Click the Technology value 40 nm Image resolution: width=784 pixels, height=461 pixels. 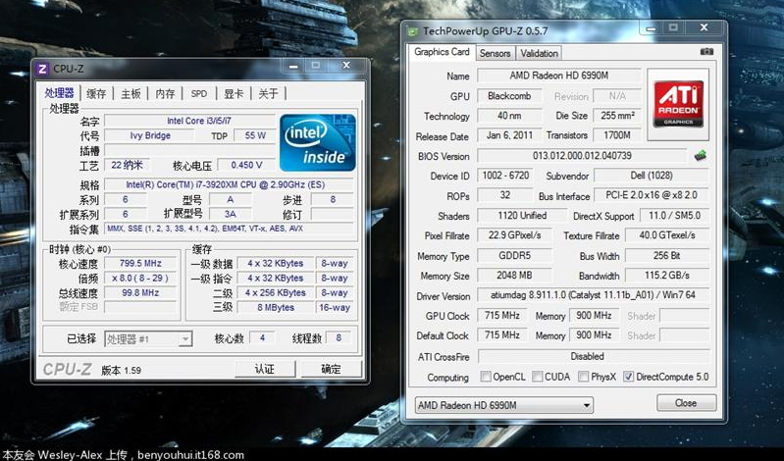(509, 116)
